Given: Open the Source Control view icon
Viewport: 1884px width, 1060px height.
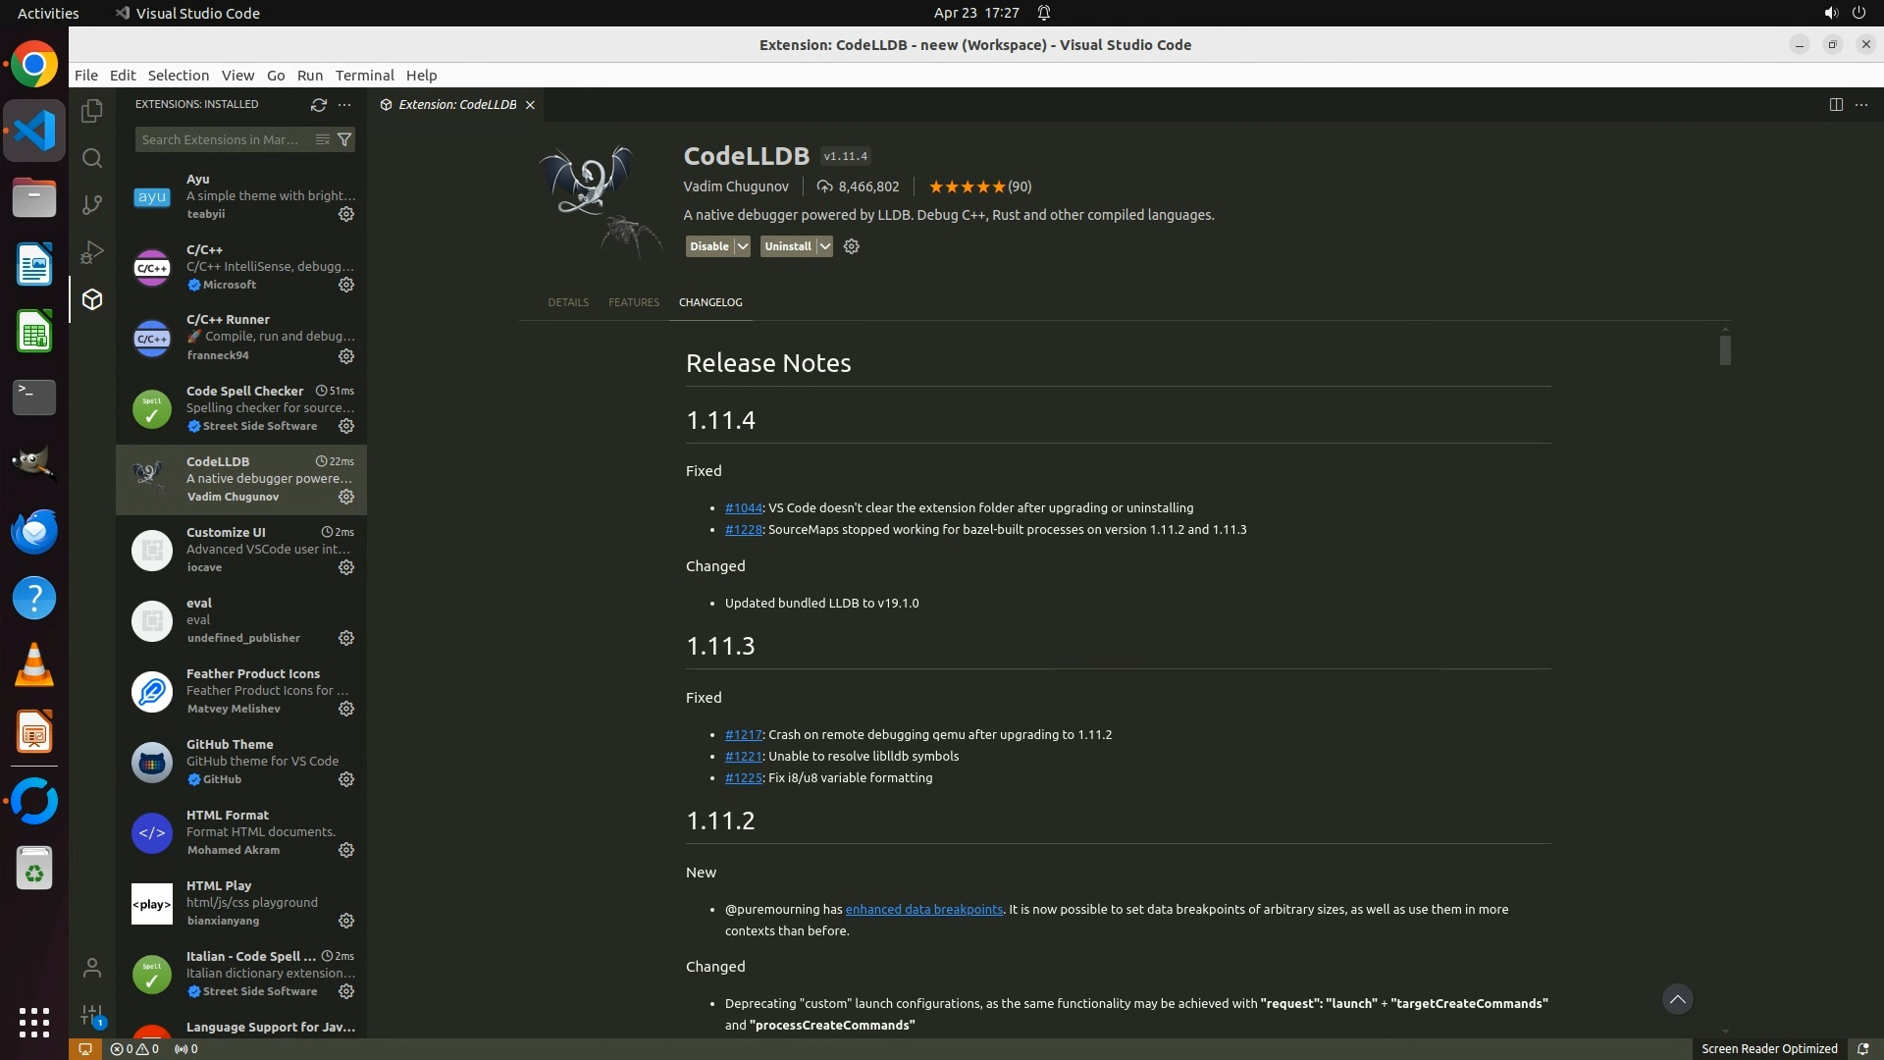Looking at the screenshot, I should click(92, 204).
